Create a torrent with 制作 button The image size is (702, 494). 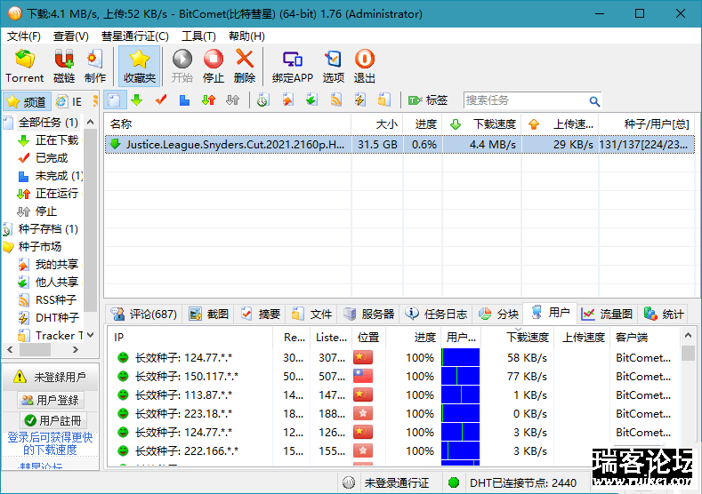click(x=95, y=66)
